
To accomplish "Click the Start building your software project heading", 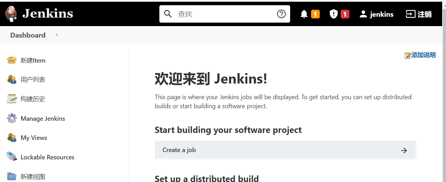I will pos(228,130).
